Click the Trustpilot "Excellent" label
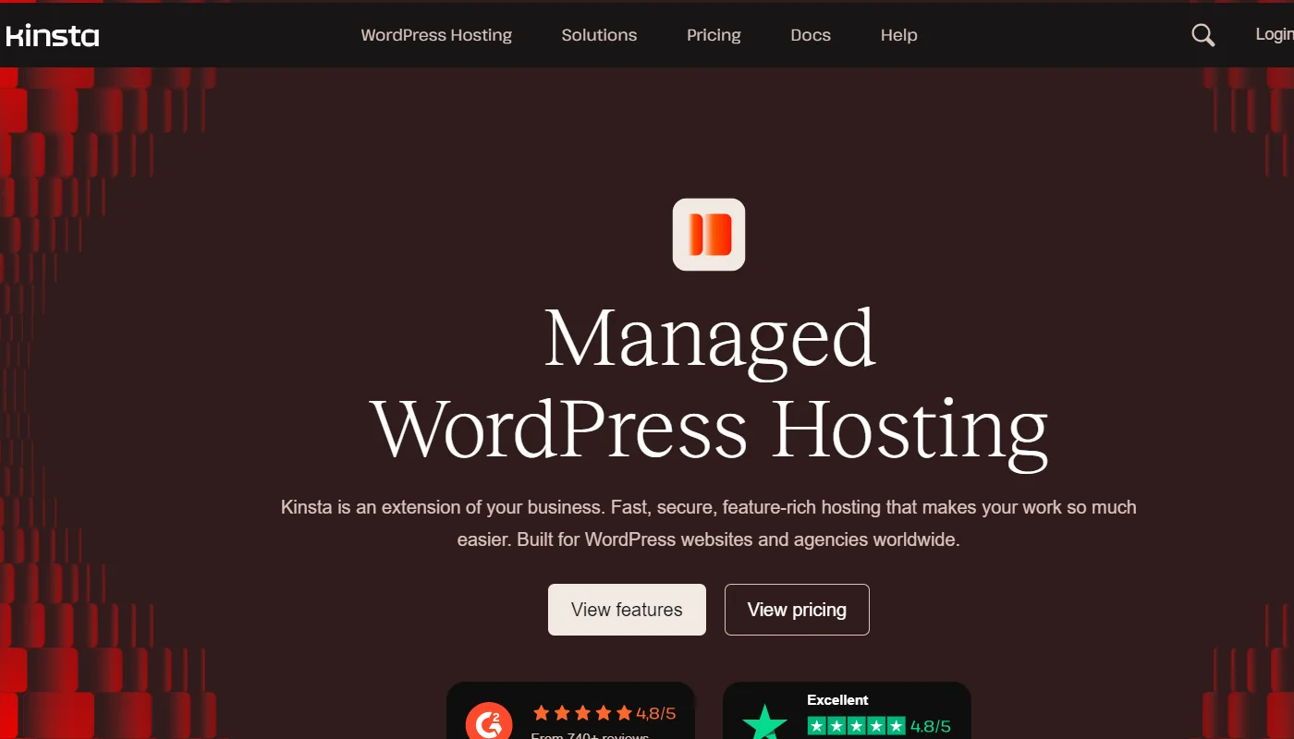This screenshot has height=739, width=1294. [837, 700]
